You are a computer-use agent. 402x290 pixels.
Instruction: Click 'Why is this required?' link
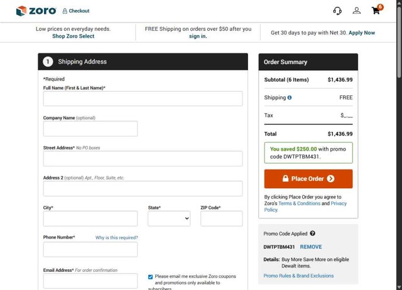(x=116, y=238)
